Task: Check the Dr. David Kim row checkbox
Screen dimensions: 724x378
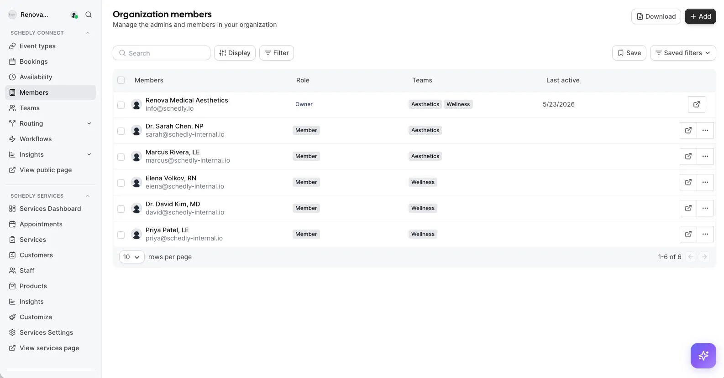Action: (121, 209)
